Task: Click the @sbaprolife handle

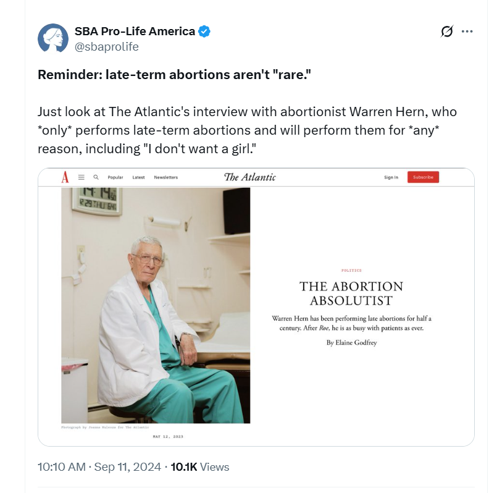Action: tap(106, 47)
